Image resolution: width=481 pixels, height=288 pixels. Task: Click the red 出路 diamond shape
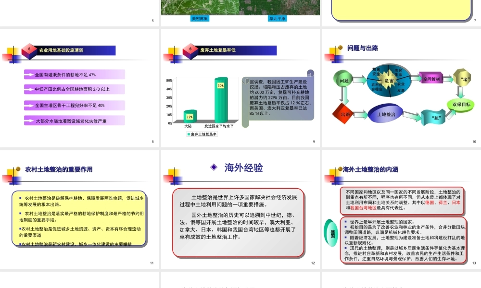tap(343, 114)
